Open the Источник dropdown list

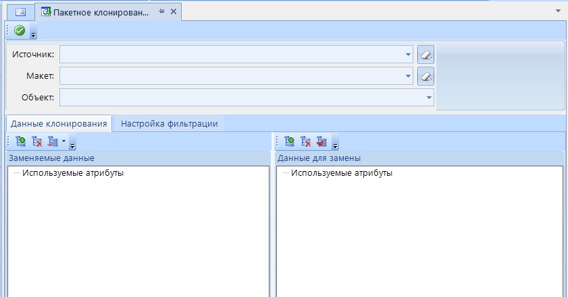click(x=409, y=55)
